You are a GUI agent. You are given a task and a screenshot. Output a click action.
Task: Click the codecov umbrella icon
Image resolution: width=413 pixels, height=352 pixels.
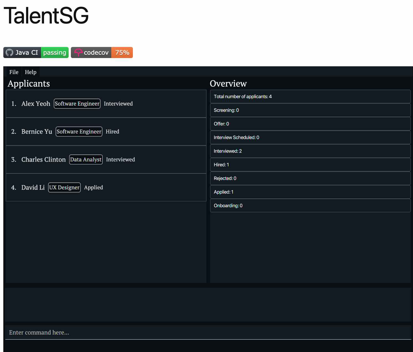pyautogui.click(x=78, y=52)
